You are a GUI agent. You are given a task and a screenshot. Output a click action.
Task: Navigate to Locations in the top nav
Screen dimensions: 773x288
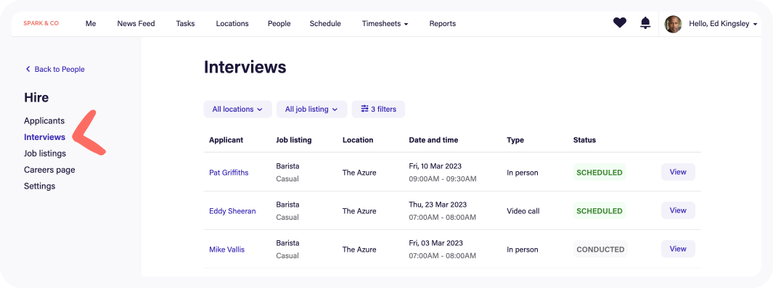pos(232,24)
